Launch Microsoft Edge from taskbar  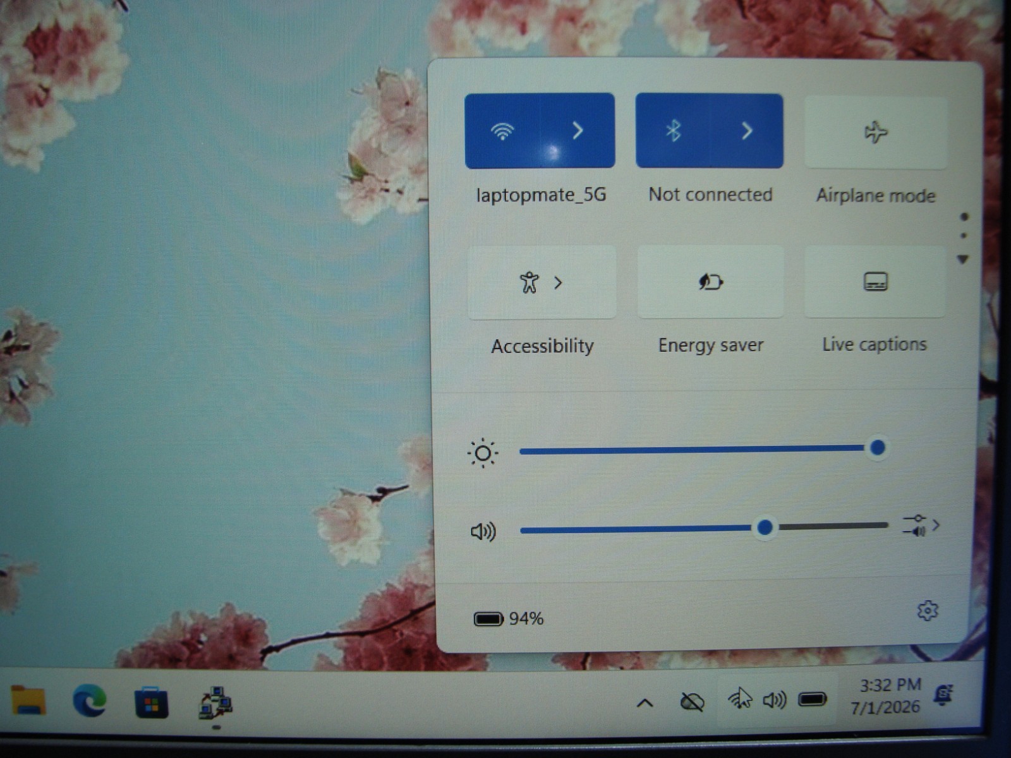tap(89, 701)
